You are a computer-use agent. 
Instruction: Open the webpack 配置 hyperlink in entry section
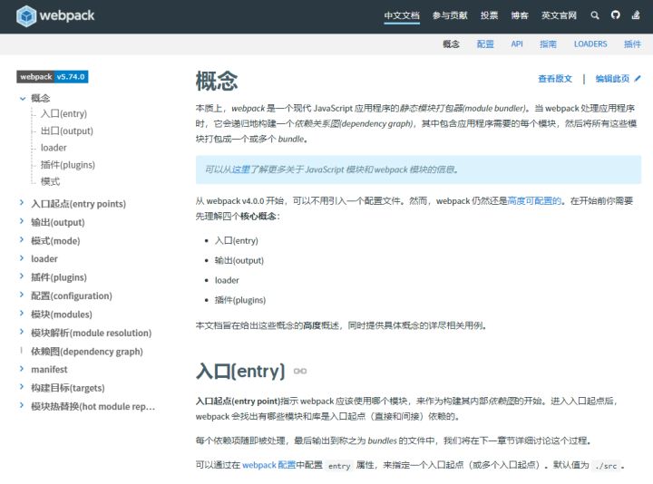point(268,465)
